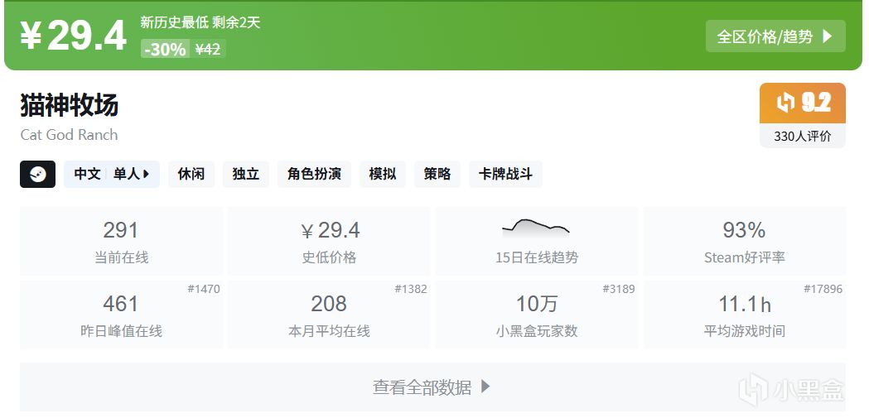Click the 291 当前在线 stat cell
Image resolution: width=869 pixels, height=418 pixels.
click(122, 241)
